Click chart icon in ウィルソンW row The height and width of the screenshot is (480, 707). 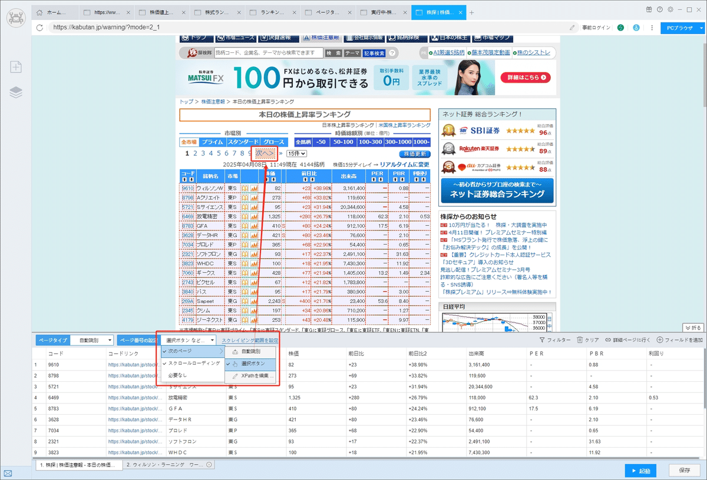[x=255, y=188]
